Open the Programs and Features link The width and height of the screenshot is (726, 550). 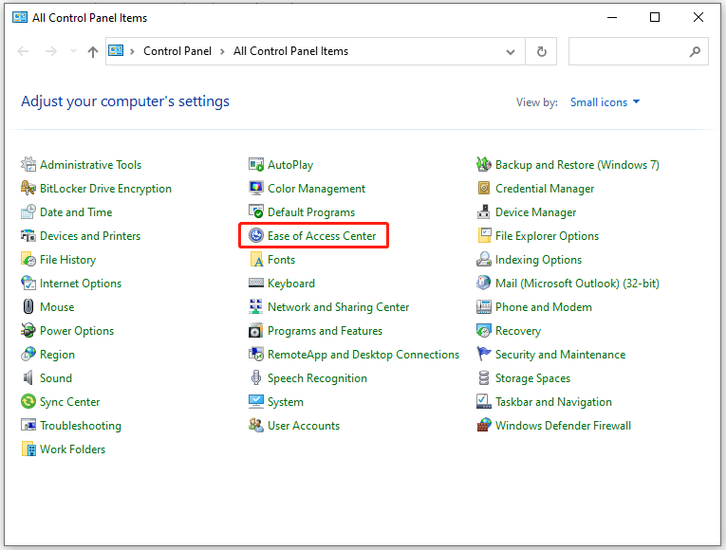pos(325,331)
